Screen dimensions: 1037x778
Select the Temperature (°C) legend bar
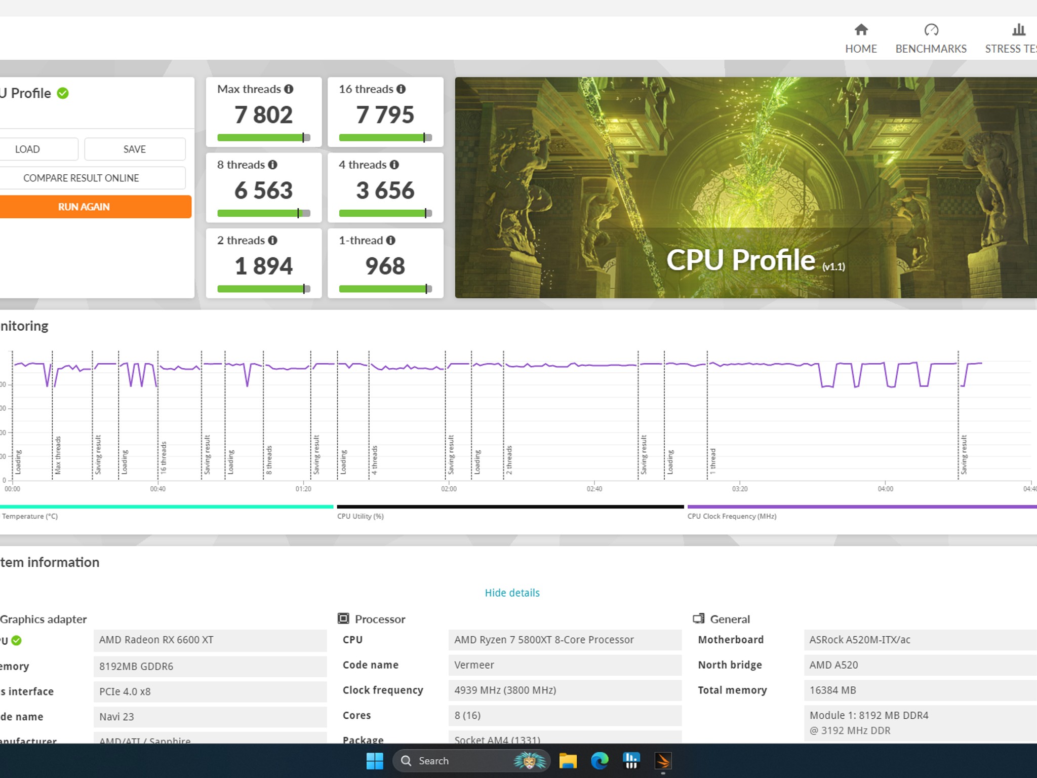coord(166,507)
